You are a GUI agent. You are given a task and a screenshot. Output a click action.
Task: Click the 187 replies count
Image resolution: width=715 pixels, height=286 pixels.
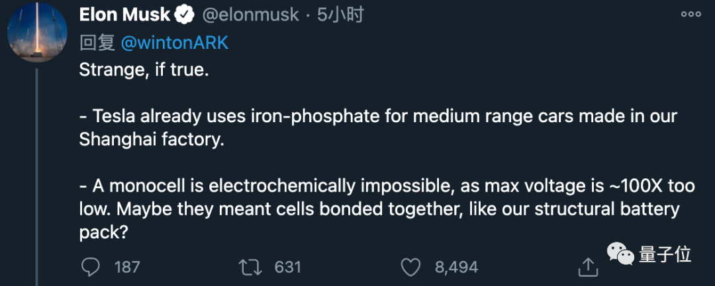coord(127,267)
